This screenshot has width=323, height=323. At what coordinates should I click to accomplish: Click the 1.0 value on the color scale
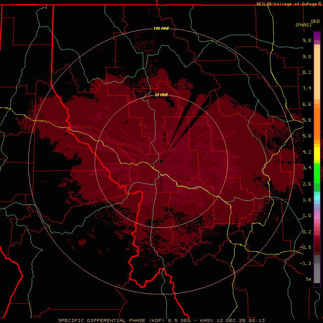point(307,216)
